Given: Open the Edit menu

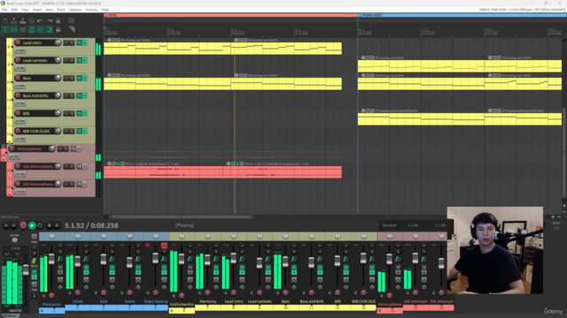Looking at the screenshot, I should click(x=14, y=10).
